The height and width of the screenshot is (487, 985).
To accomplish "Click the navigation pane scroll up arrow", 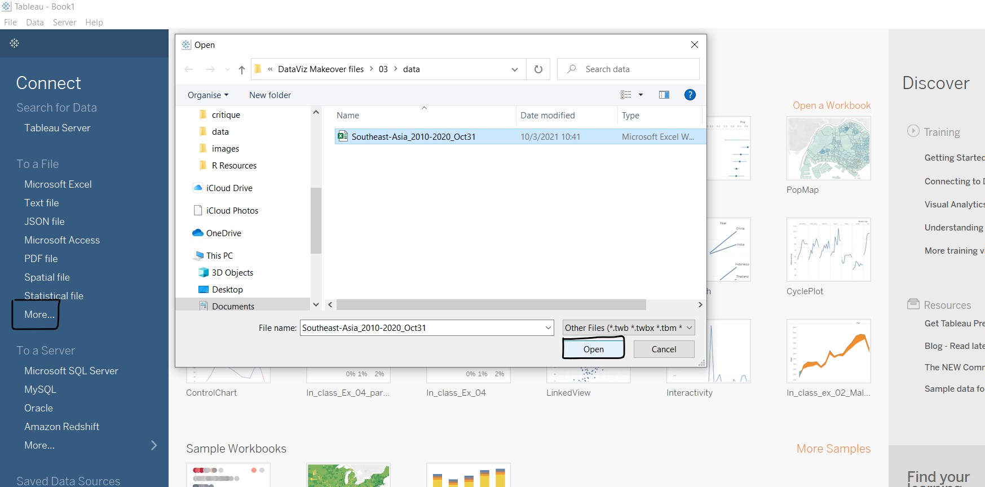I will pyautogui.click(x=316, y=112).
